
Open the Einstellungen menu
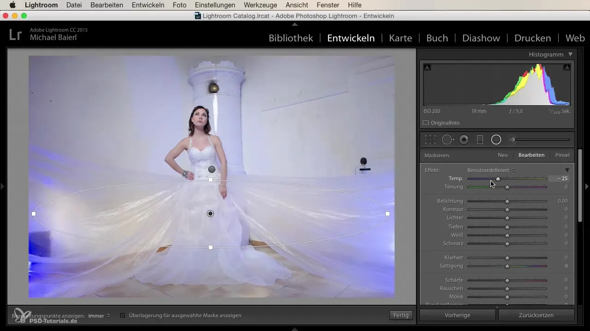click(x=215, y=5)
